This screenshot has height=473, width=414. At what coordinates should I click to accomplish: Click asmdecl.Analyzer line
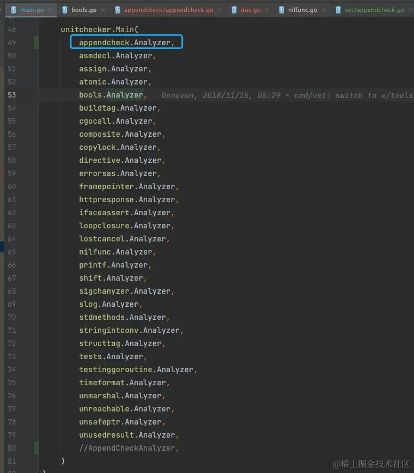pos(118,56)
